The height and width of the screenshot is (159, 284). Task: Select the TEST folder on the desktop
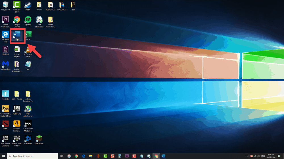[x=73, y=6]
